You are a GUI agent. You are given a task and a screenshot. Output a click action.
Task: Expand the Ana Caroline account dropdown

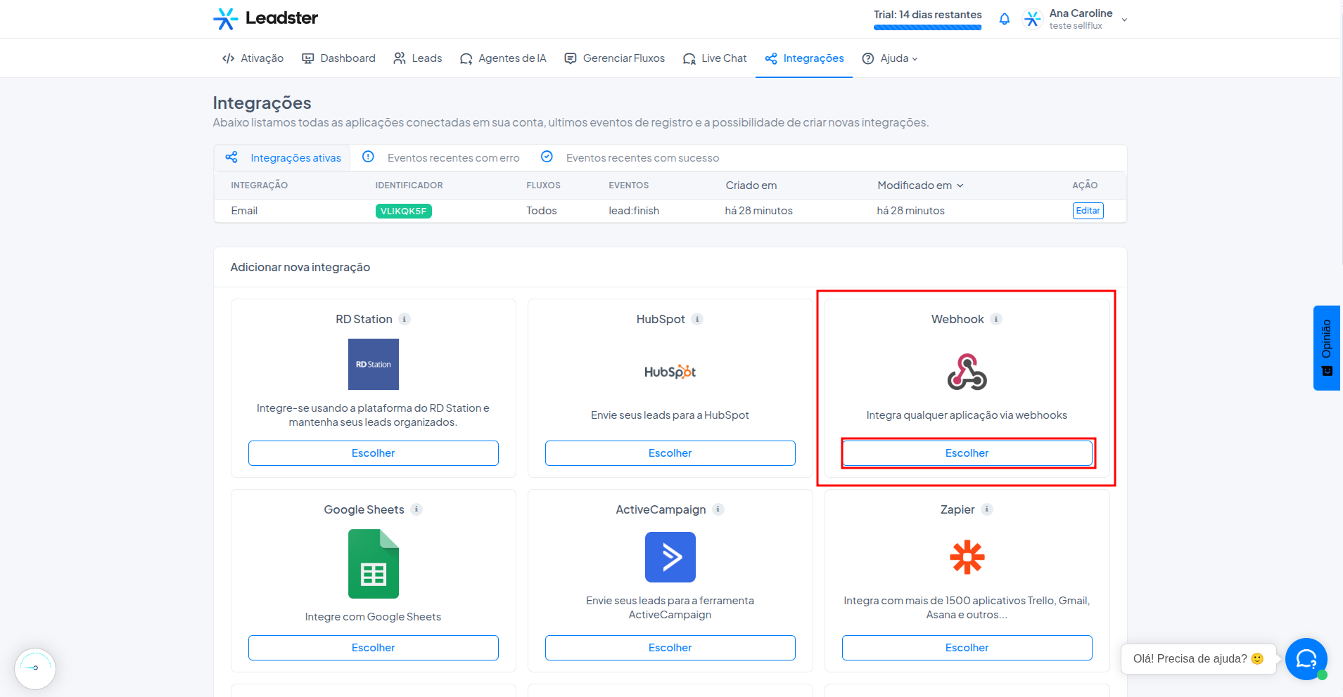tap(1124, 20)
